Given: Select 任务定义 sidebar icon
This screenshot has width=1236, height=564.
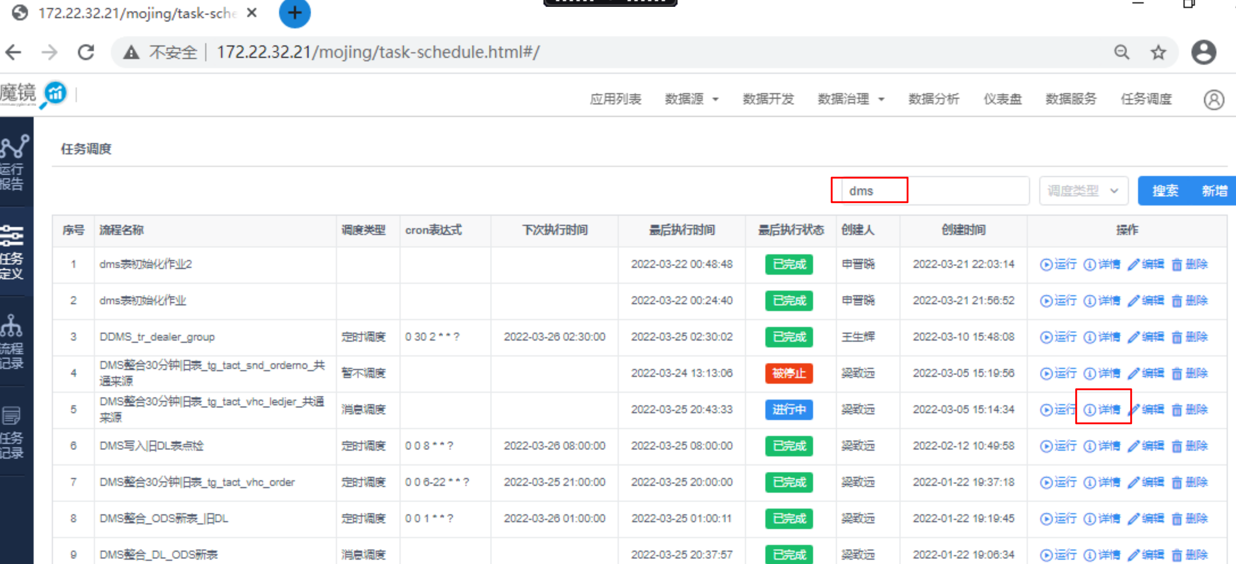Looking at the screenshot, I should click(12, 252).
